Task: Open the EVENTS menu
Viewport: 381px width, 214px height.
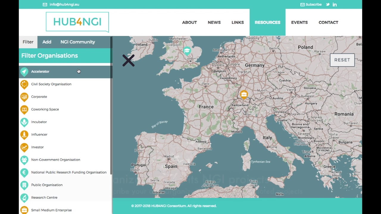Action: (x=299, y=22)
